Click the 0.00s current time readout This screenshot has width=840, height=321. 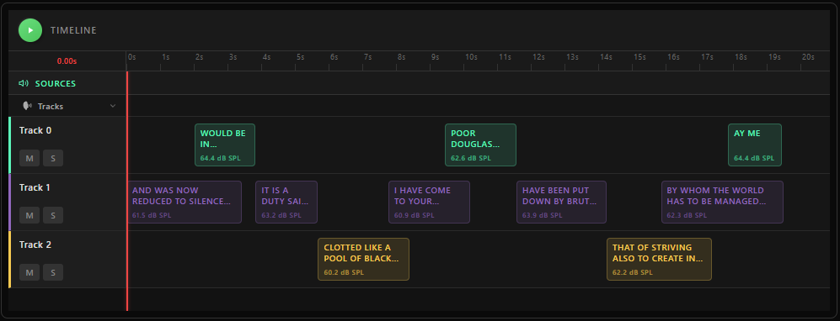67,61
